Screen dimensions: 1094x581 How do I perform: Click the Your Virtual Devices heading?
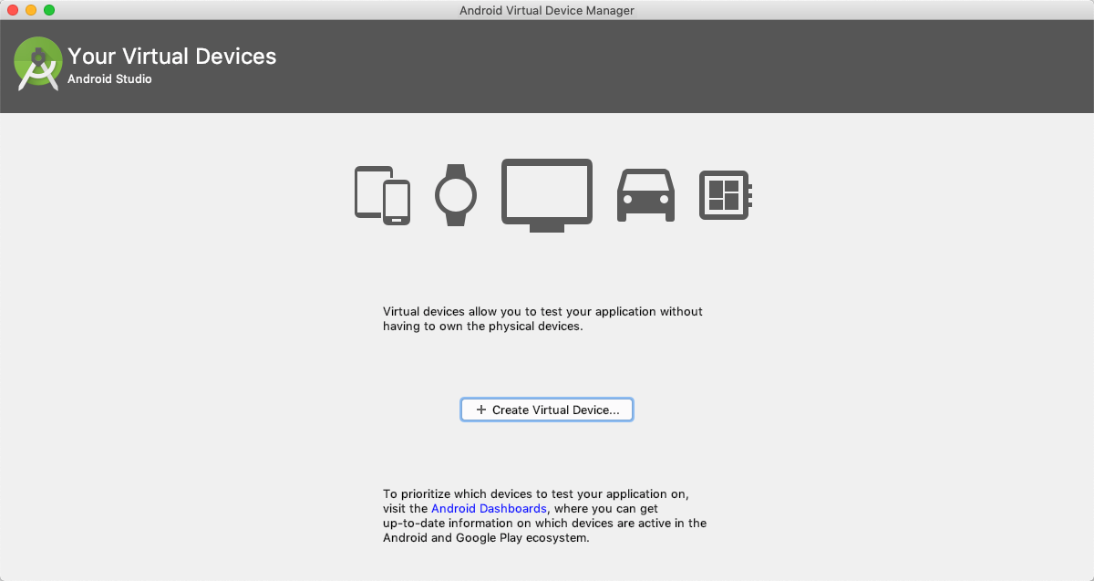172,57
